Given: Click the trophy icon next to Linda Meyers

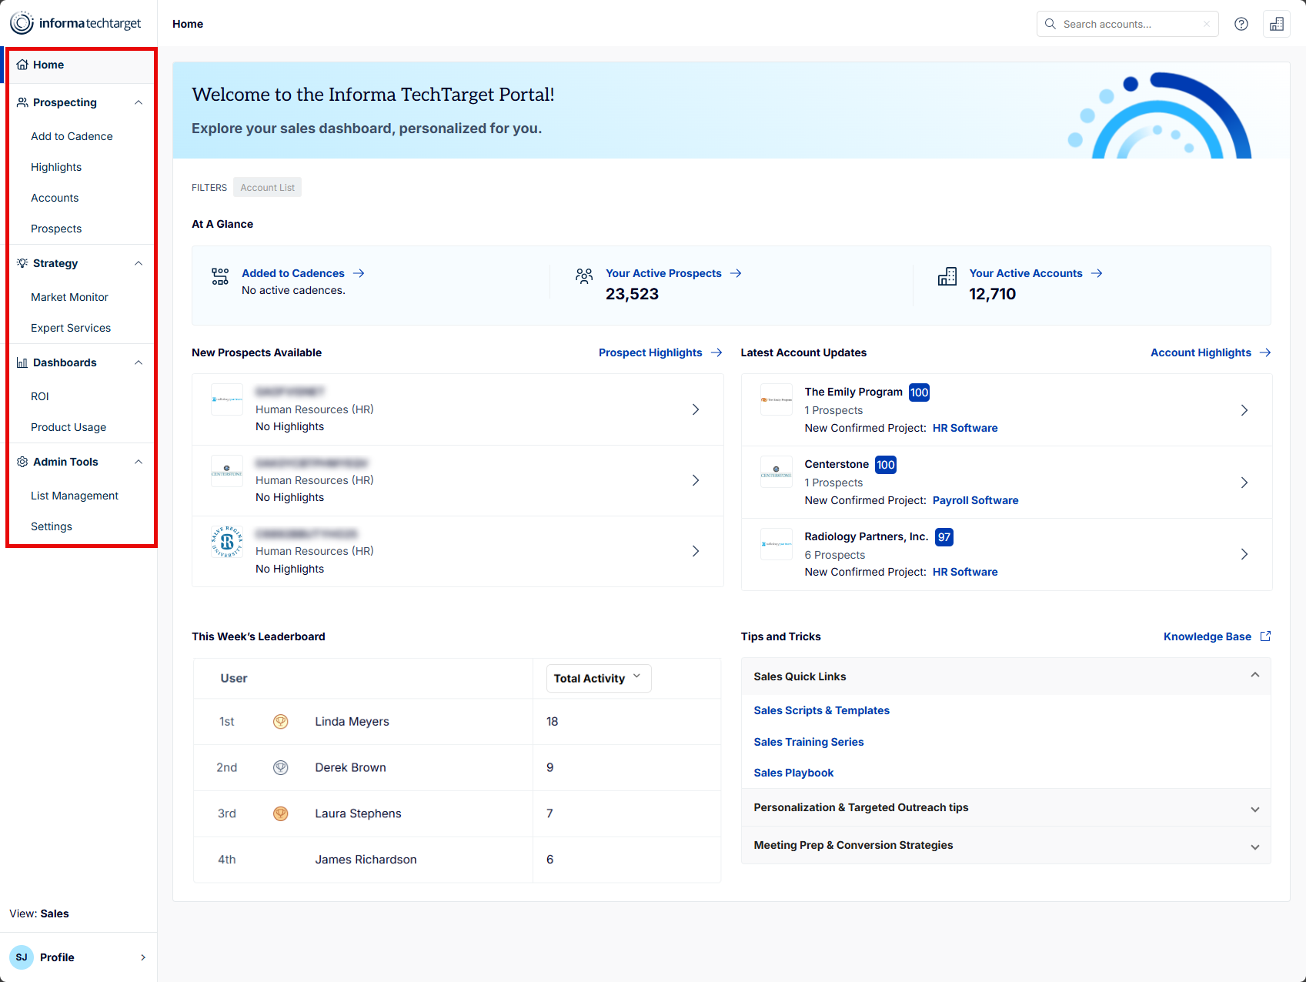Looking at the screenshot, I should tap(281, 721).
